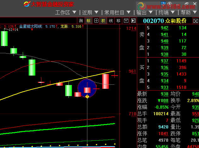Click sell level 5 volume 134
The width and height of the screenshot is (199, 148).
point(183,28)
